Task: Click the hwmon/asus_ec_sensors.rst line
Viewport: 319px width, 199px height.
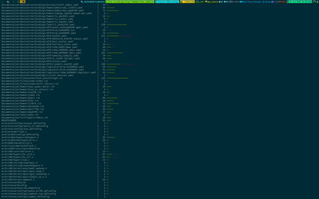Action: (x=27, y=89)
